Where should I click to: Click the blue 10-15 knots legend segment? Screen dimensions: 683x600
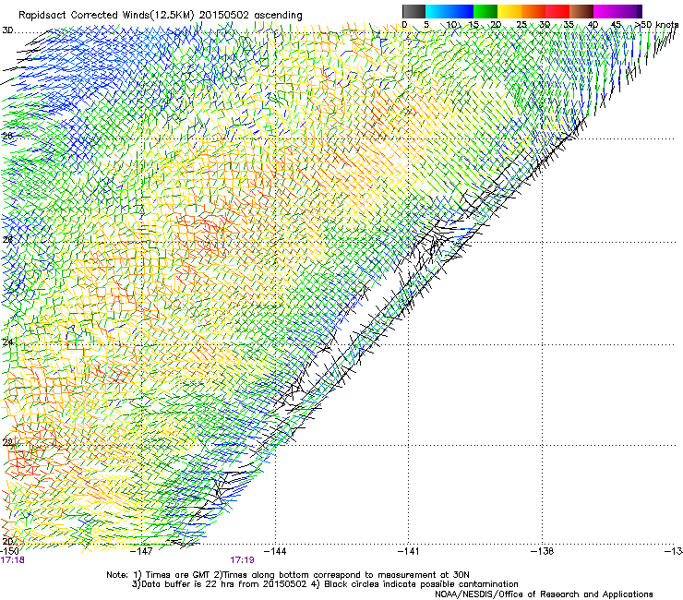click(461, 11)
